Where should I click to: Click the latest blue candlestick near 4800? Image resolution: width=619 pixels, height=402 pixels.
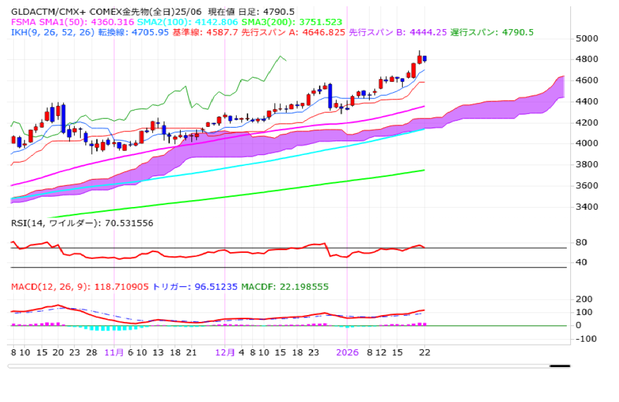coord(425,58)
